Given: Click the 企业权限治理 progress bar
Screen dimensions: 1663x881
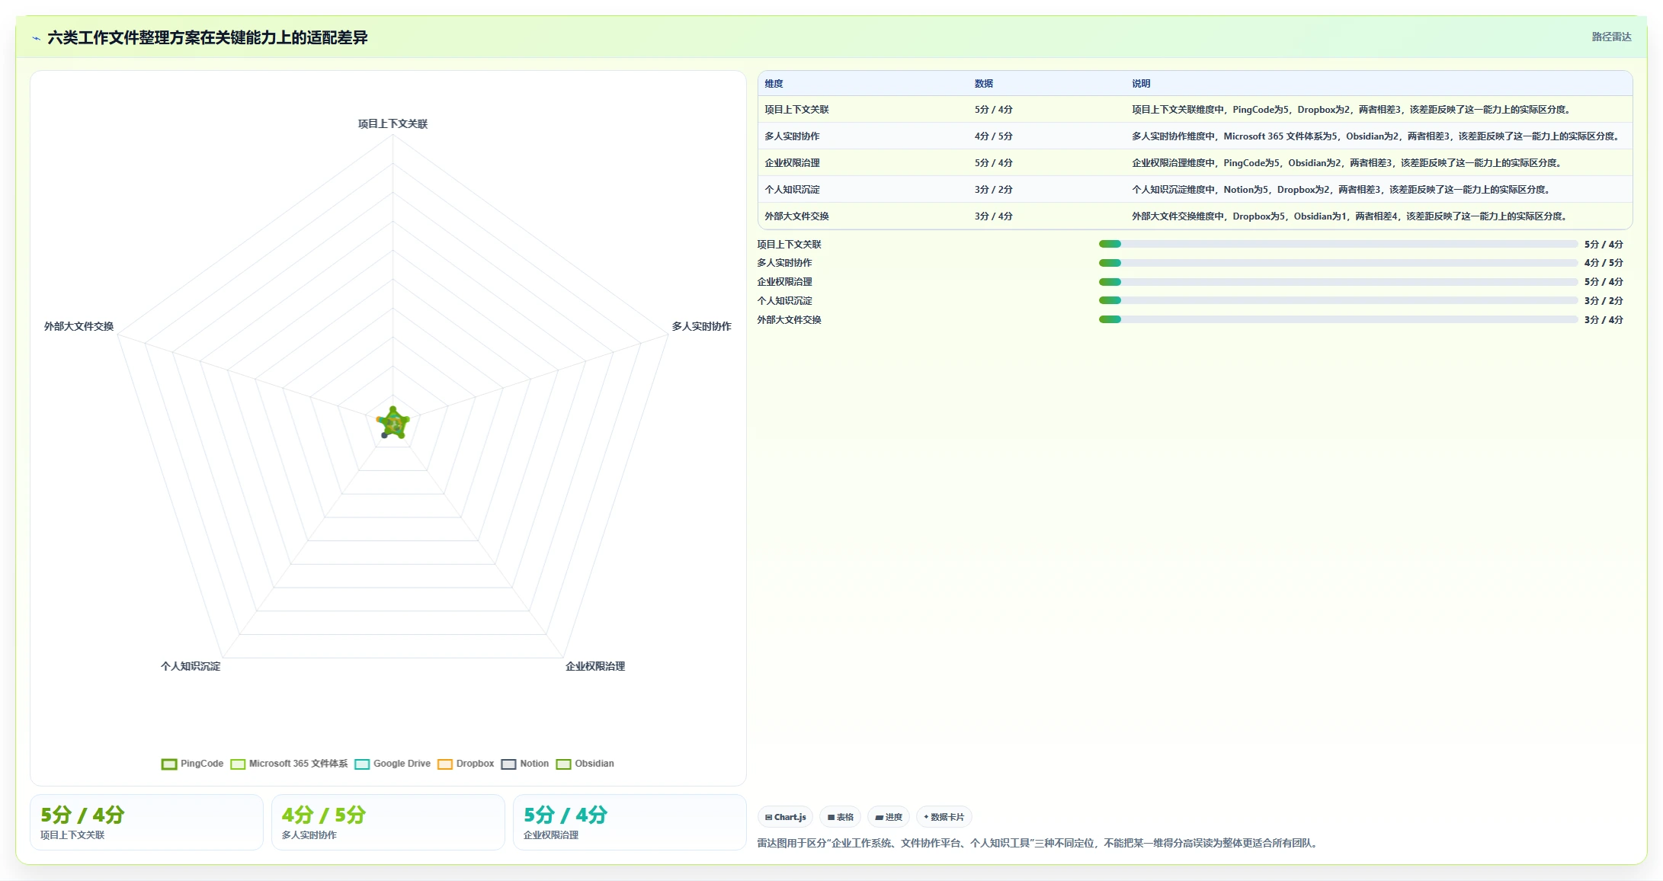Looking at the screenshot, I should click(x=1338, y=282).
